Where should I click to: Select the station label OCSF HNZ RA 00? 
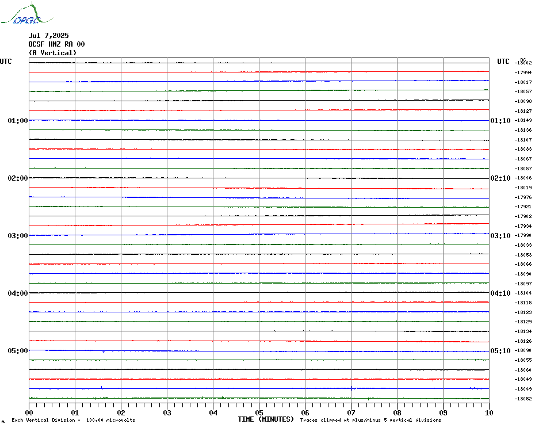[x=56, y=44]
